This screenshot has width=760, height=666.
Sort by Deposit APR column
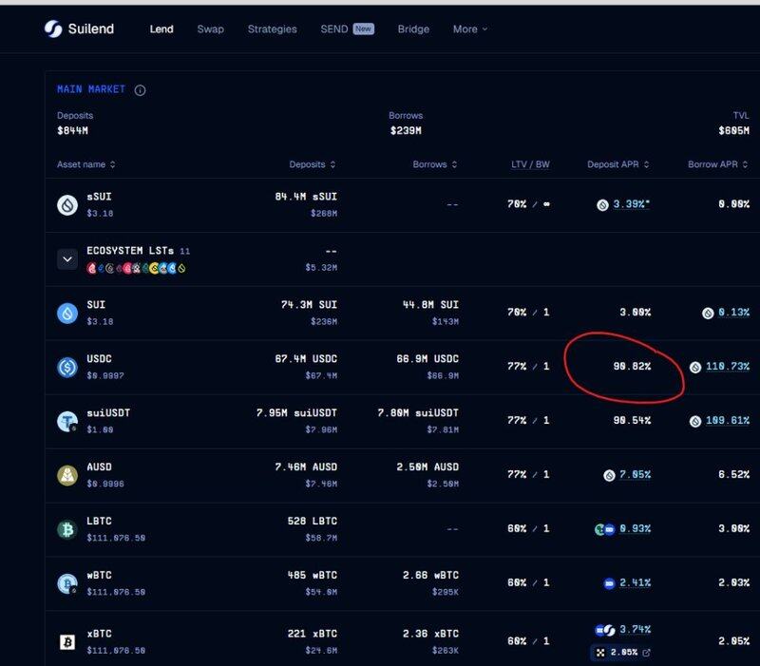618,164
